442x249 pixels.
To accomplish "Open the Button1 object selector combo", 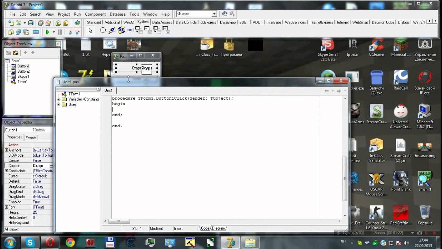I will click(x=29, y=130).
